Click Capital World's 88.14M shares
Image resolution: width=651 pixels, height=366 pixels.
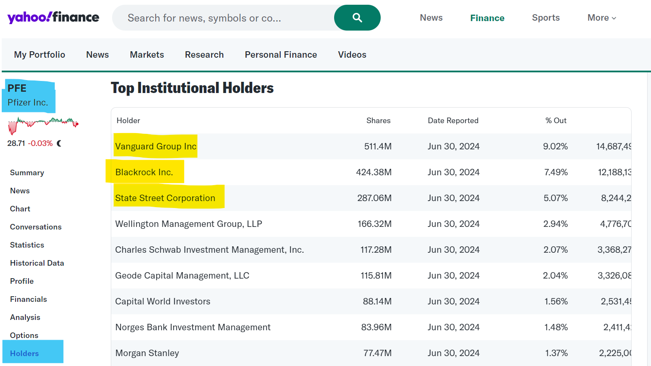click(377, 301)
